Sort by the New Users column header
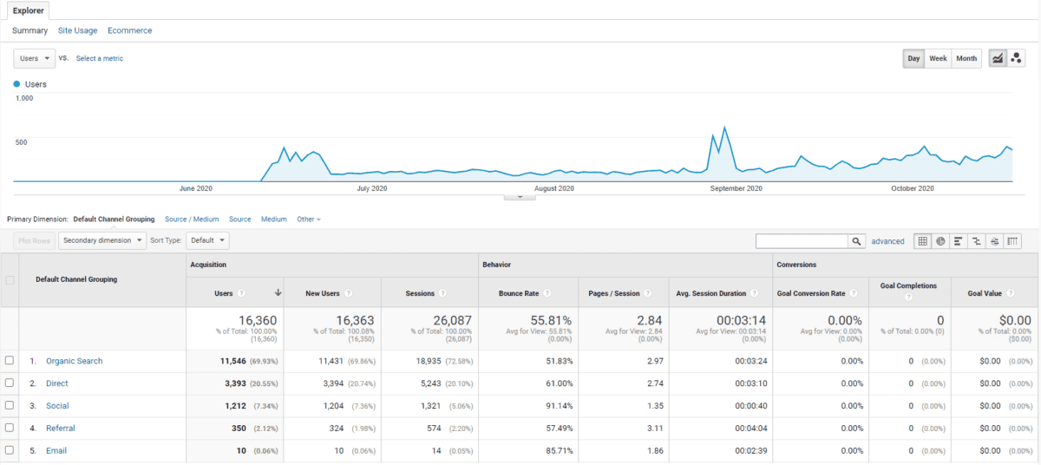The height and width of the screenshot is (465, 1041). pyautogui.click(x=323, y=293)
